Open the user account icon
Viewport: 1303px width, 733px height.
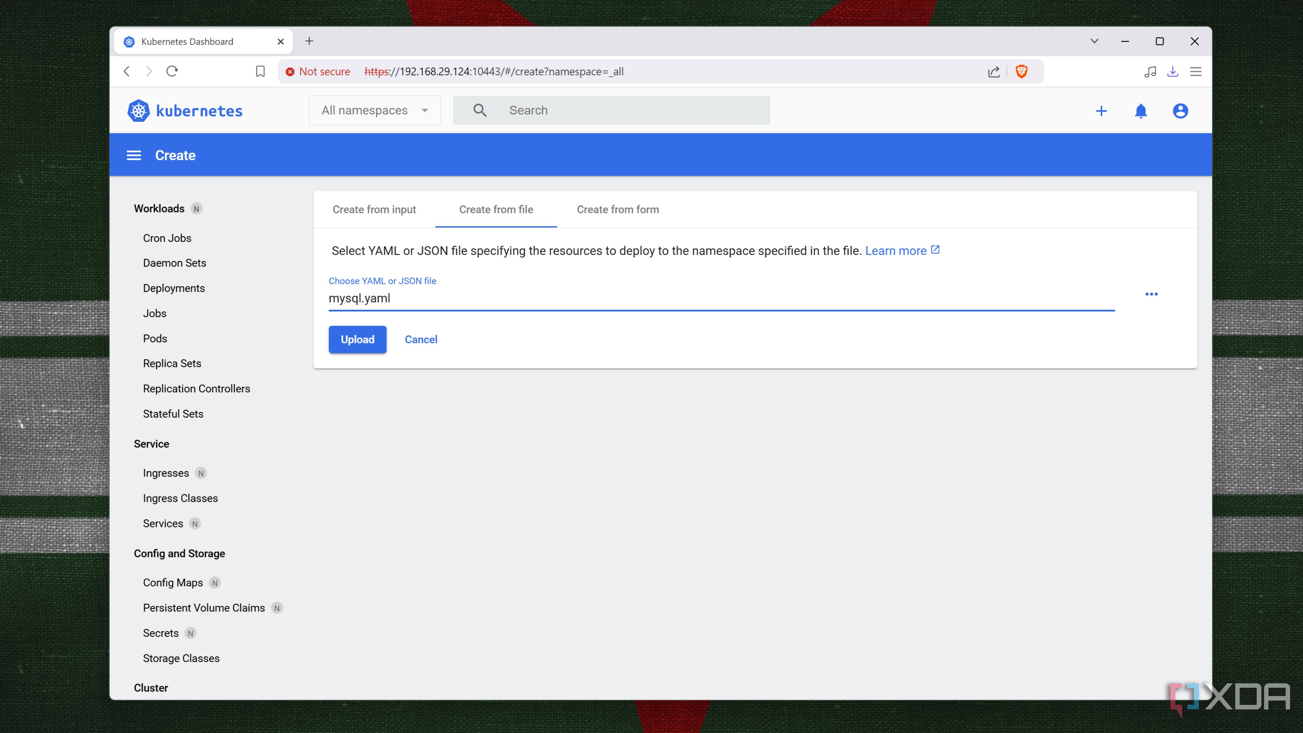pyautogui.click(x=1180, y=111)
